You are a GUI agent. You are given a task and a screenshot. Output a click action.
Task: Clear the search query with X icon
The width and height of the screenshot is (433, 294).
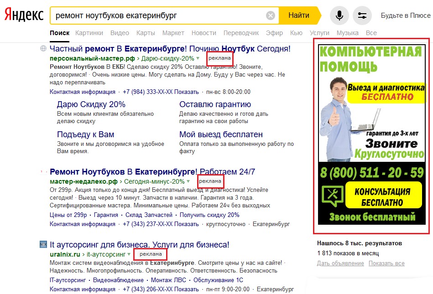tap(271, 16)
